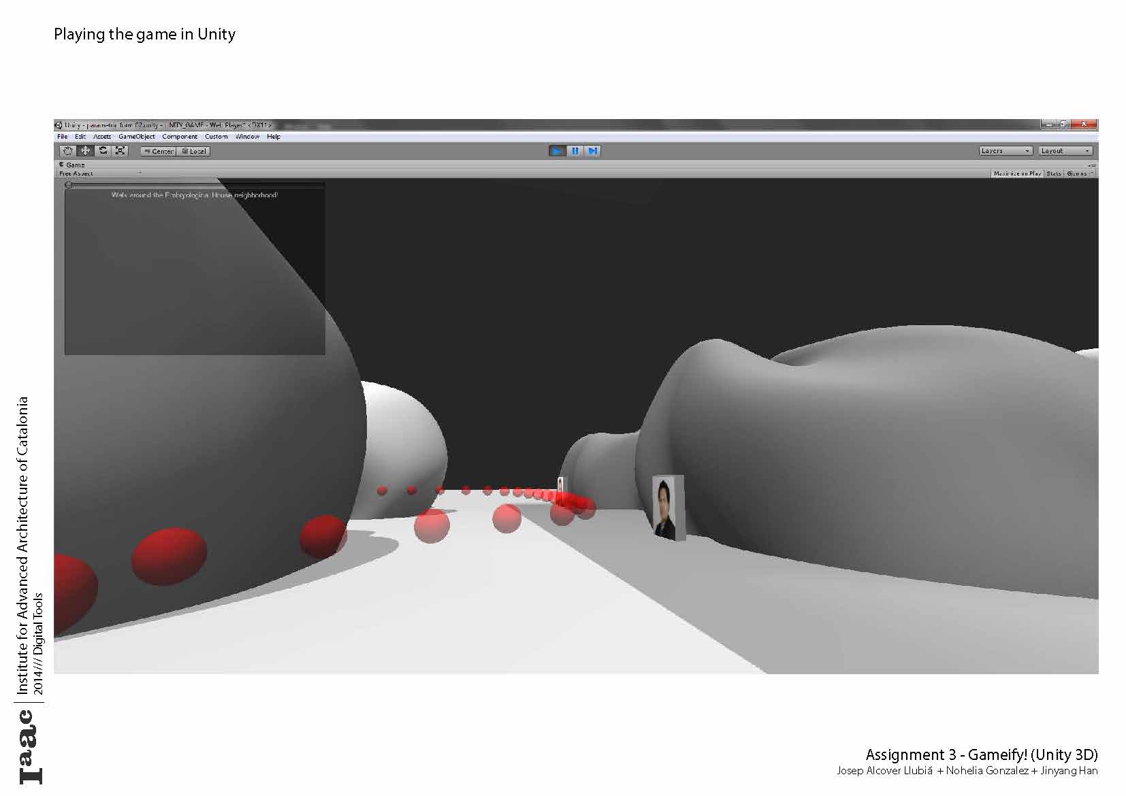Stop play mode with the Play button
Screen dimensions: 1126x796
(x=557, y=151)
